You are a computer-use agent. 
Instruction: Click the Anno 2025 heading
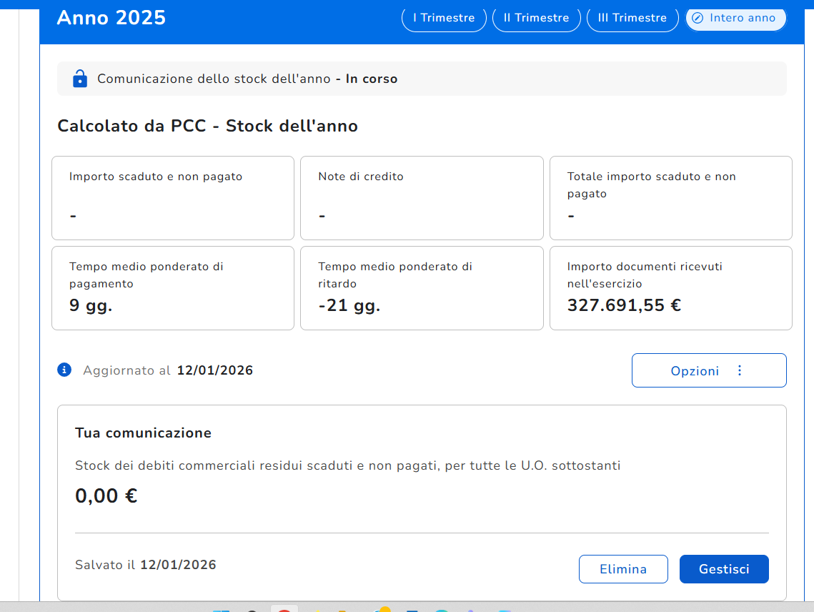click(x=111, y=18)
